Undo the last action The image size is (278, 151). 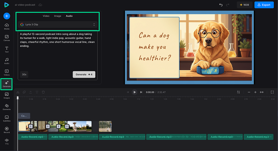(221, 5)
